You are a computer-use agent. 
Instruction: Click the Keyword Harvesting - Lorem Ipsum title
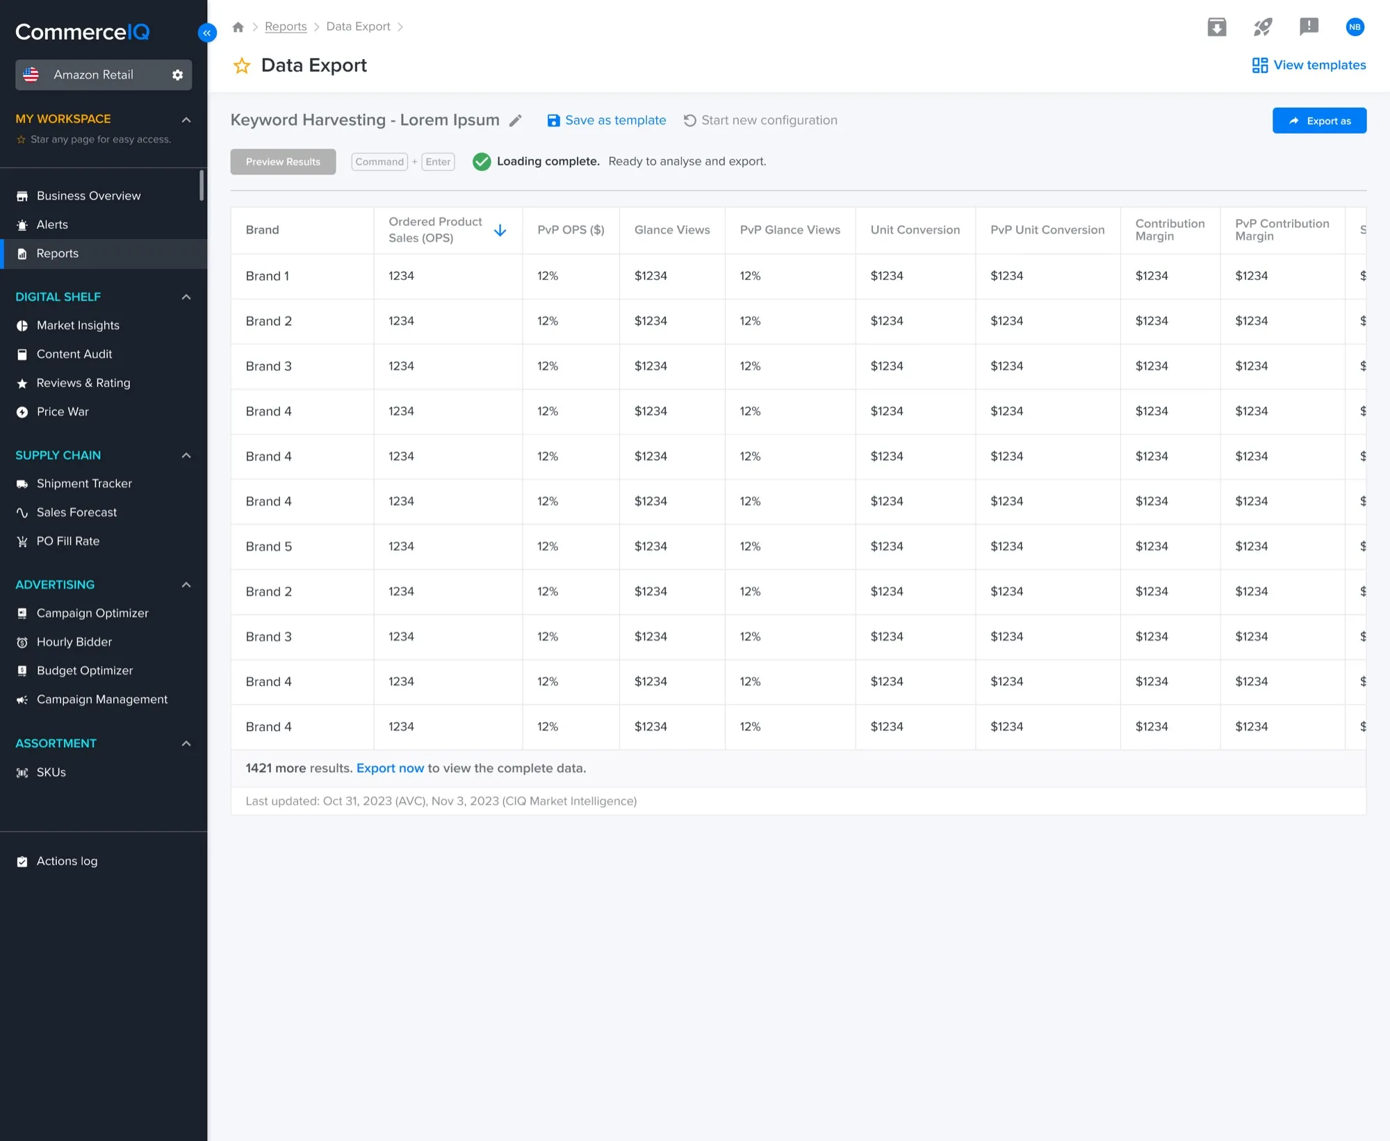[x=365, y=120]
